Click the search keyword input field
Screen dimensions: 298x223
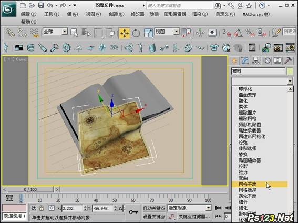[180, 5]
